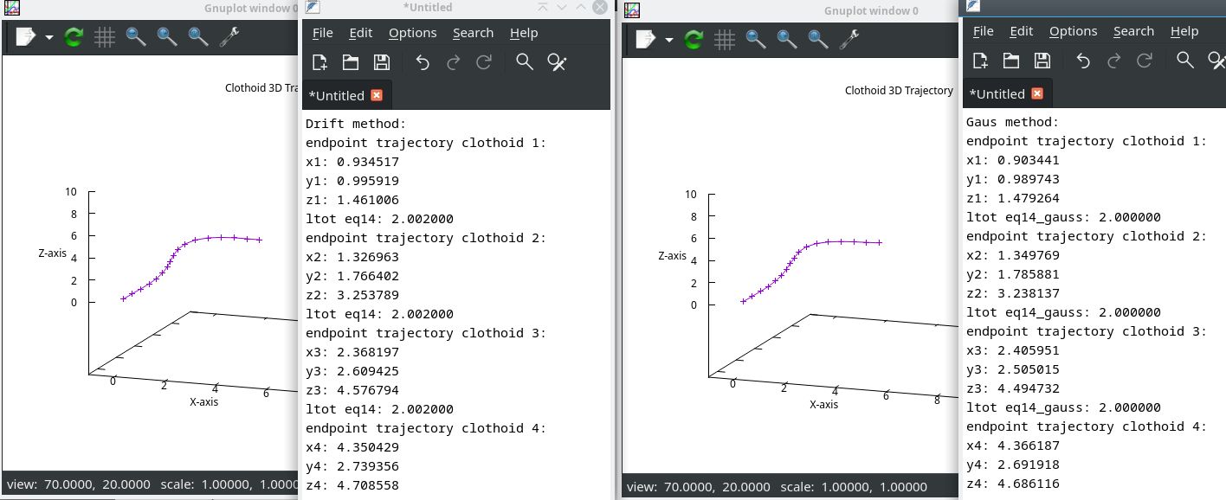
Task: Toggle grid in left Gnuplot window
Action: pyautogui.click(x=105, y=37)
